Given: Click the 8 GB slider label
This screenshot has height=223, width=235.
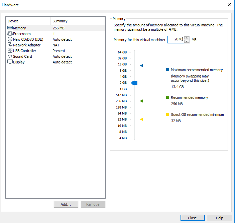Looking at the screenshot, I should (123, 70).
